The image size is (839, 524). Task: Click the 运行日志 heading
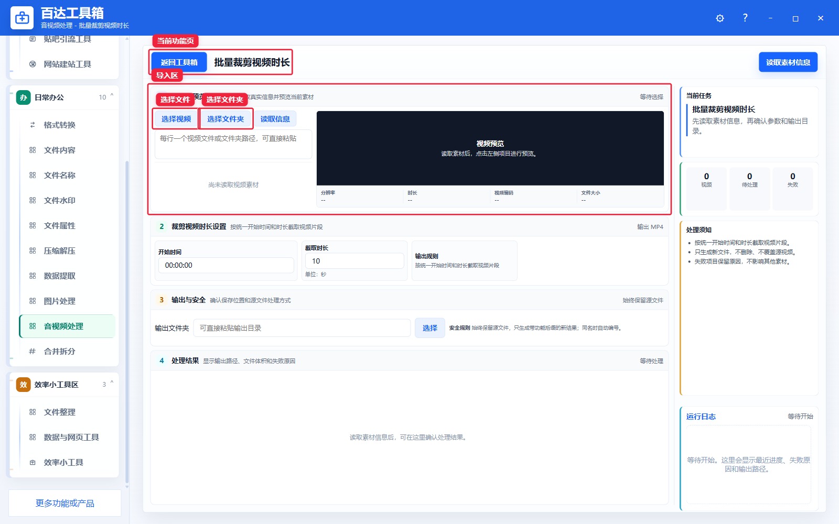(701, 417)
